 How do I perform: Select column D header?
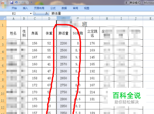[x=49, y=18]
